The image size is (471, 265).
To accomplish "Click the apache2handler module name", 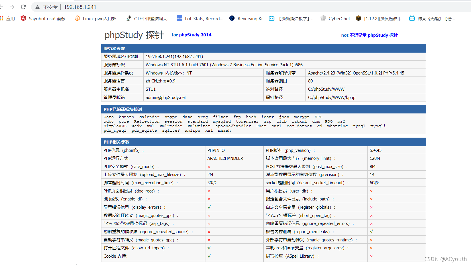I will pyautogui.click(x=233, y=126).
